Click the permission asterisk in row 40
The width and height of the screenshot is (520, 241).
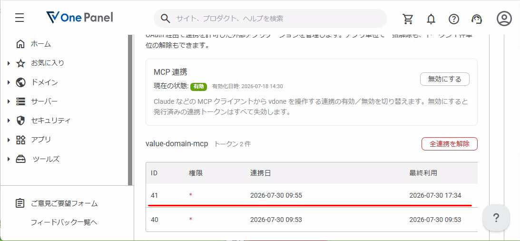point(191,219)
